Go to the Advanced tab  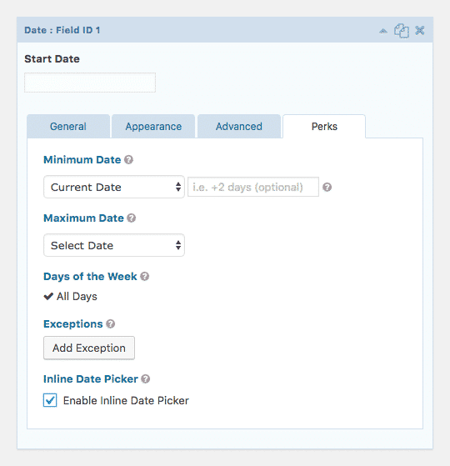point(239,127)
